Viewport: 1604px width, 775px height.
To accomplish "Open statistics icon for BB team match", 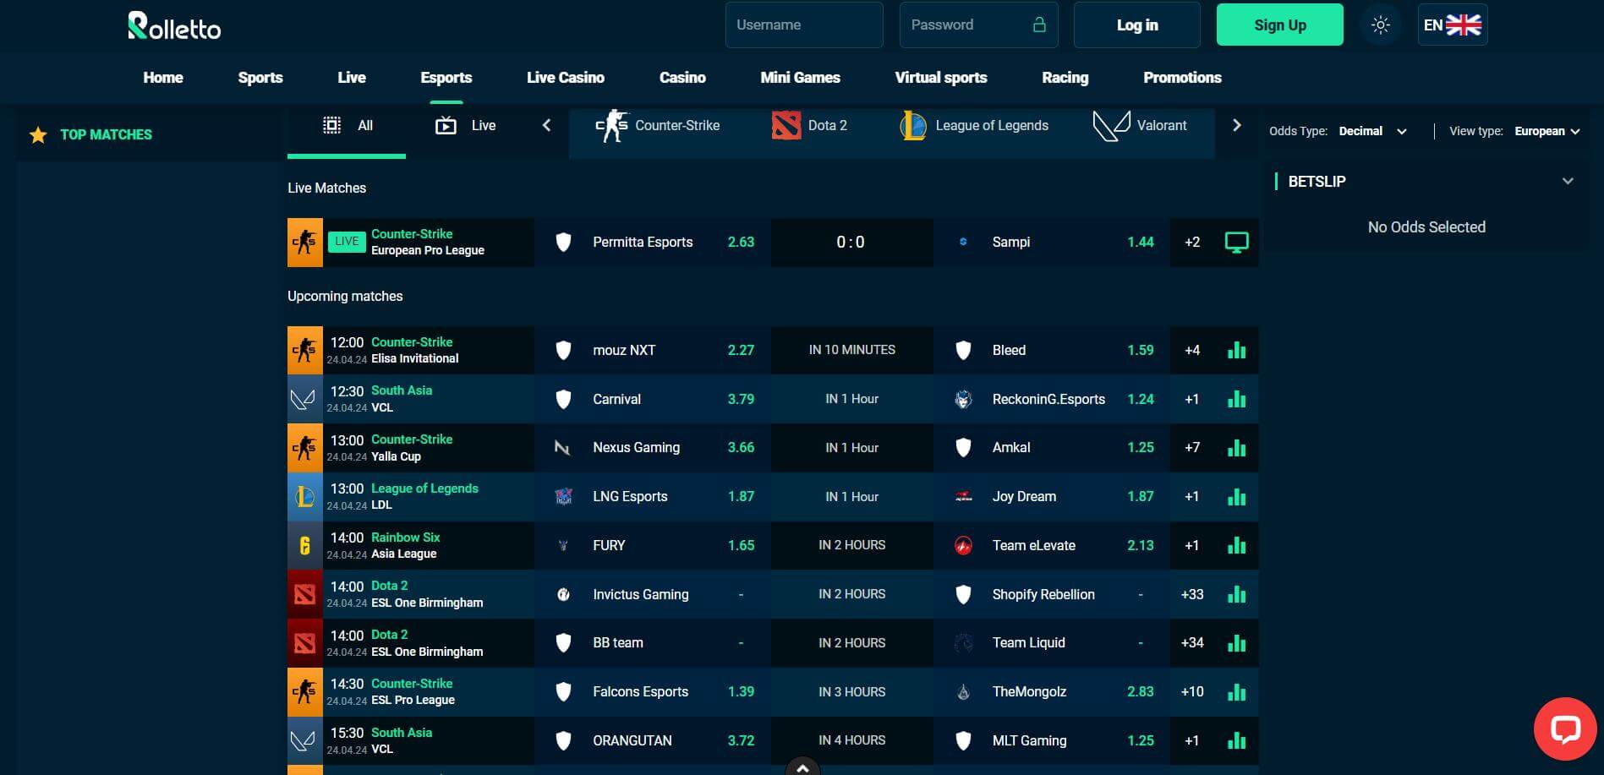I will tap(1236, 643).
